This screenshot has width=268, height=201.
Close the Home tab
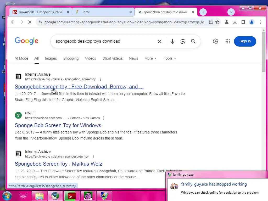point(131,12)
